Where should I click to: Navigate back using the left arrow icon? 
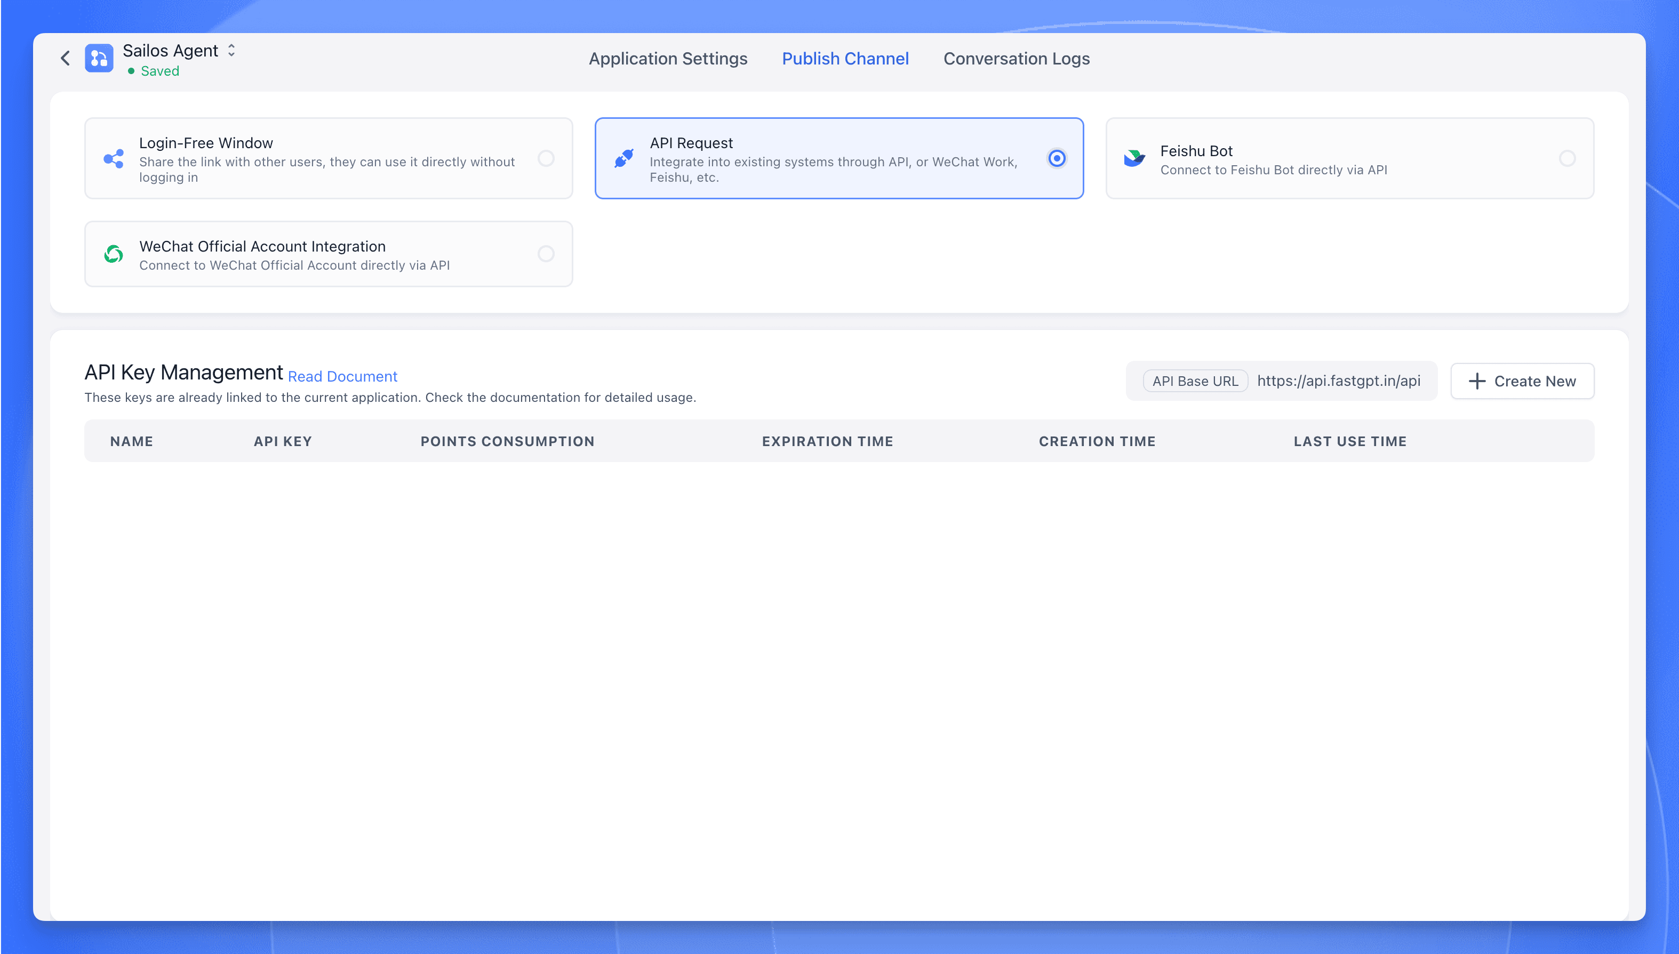point(65,58)
